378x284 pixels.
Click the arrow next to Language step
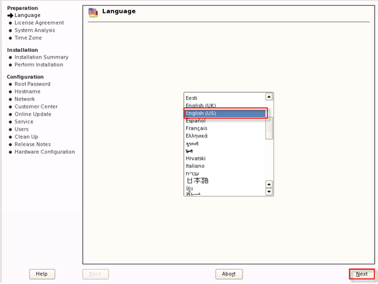11,16
